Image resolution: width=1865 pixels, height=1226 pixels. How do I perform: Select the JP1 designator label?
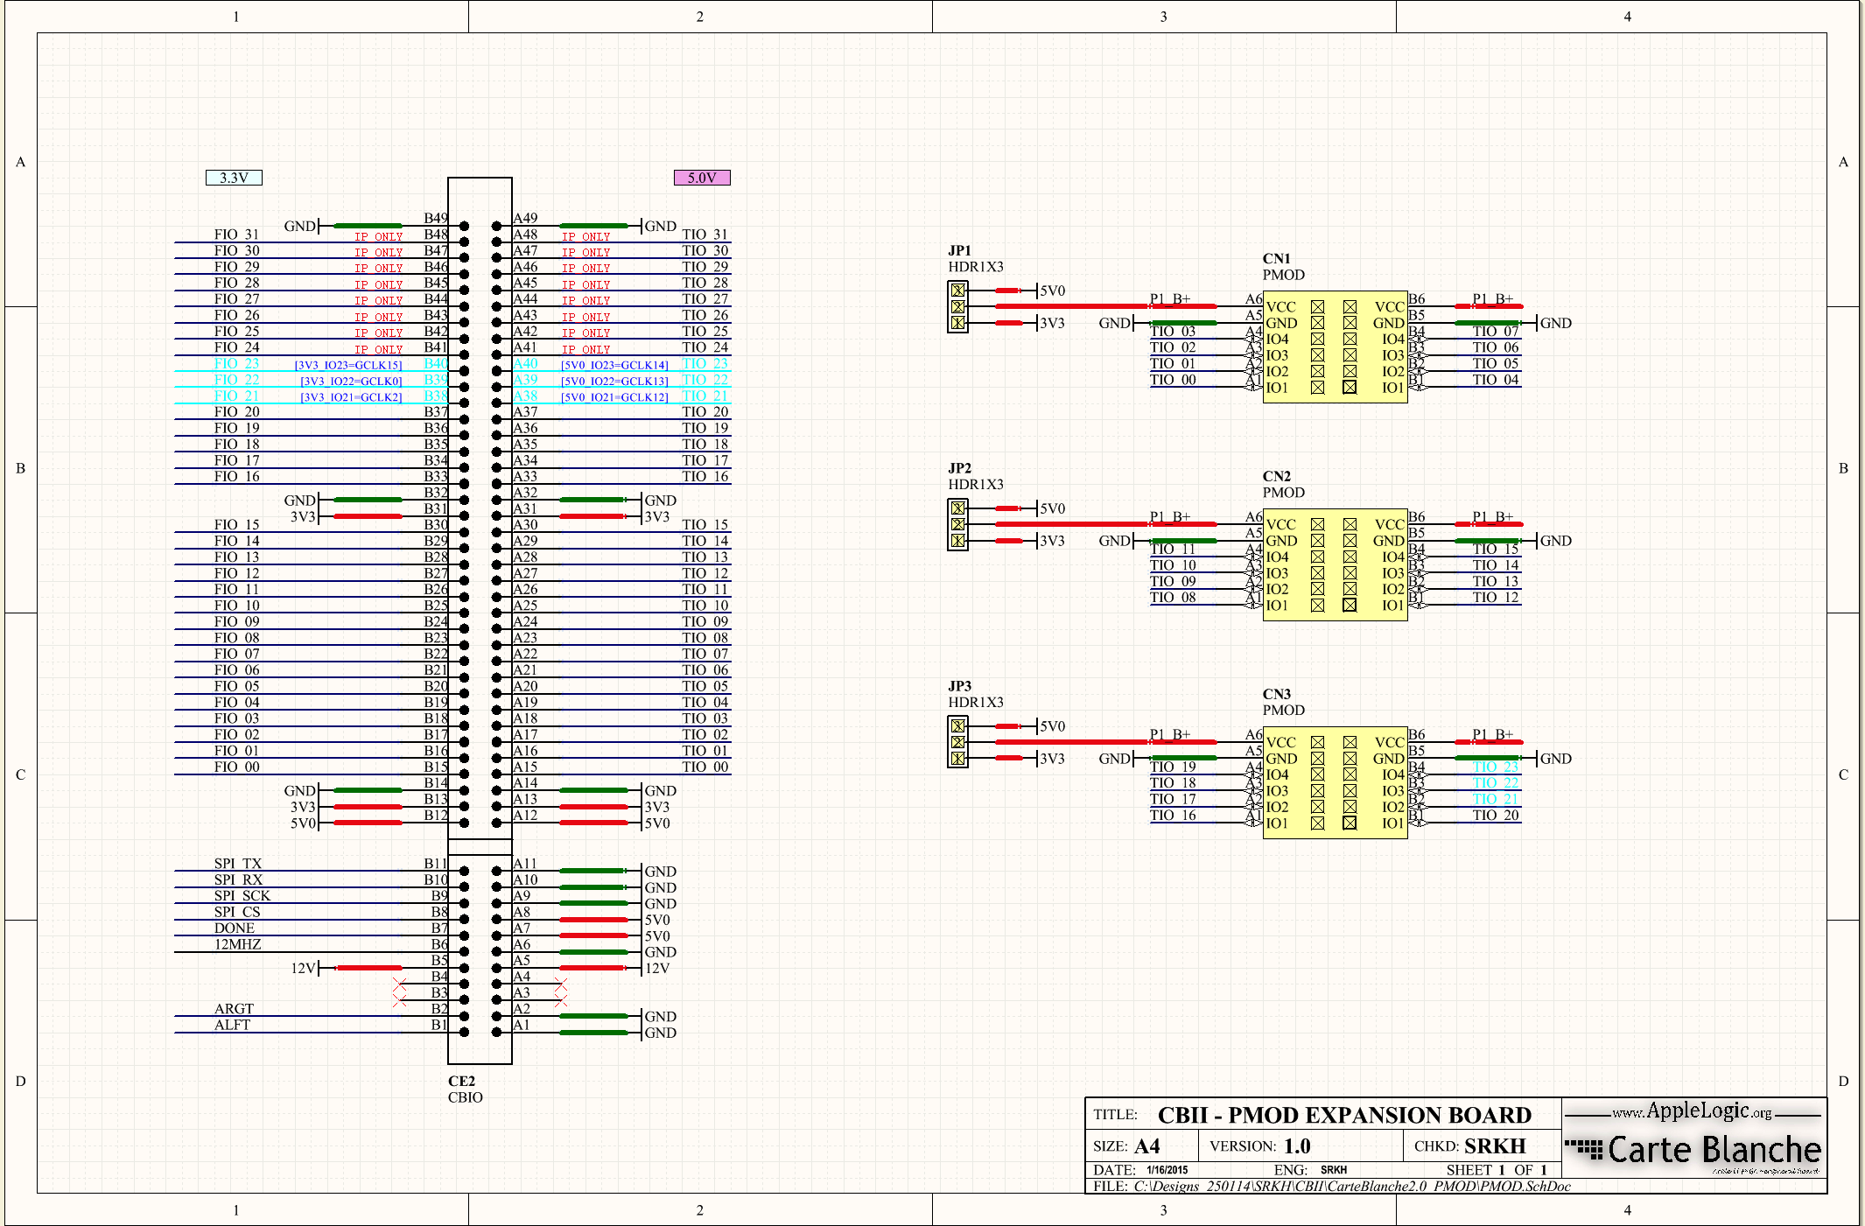[959, 250]
